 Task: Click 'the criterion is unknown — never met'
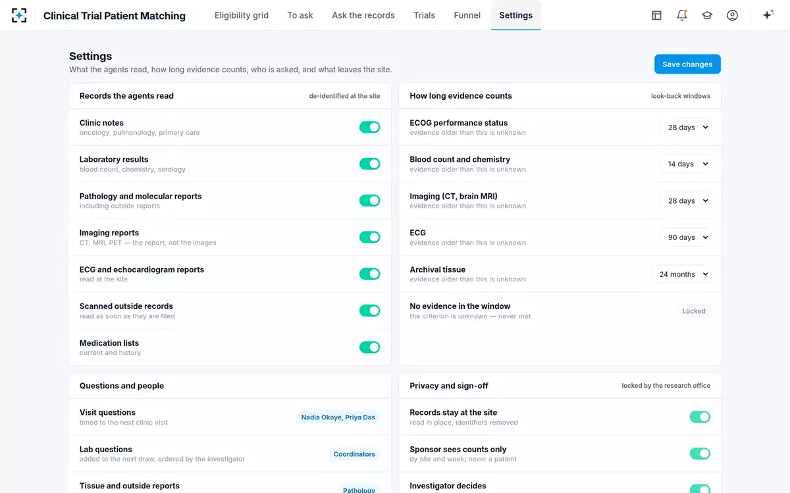pyautogui.click(x=470, y=316)
